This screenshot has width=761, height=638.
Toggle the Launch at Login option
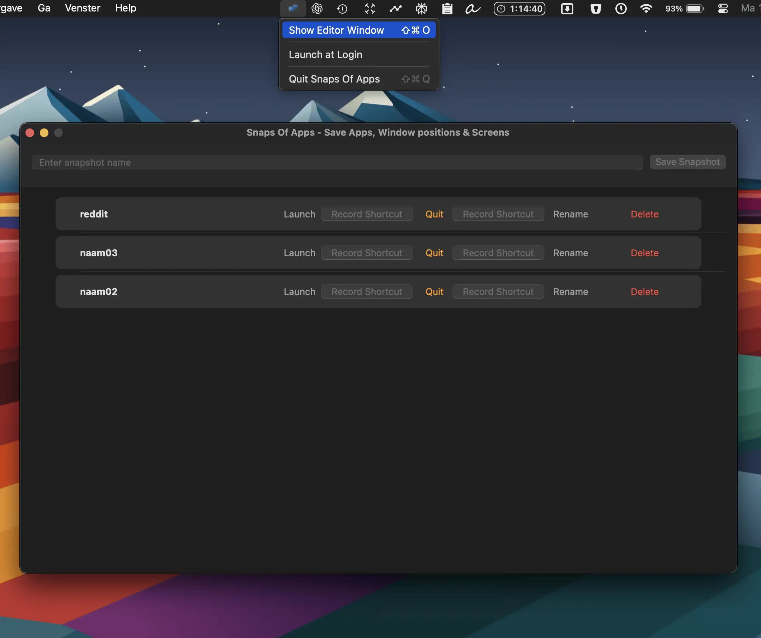[x=325, y=55]
